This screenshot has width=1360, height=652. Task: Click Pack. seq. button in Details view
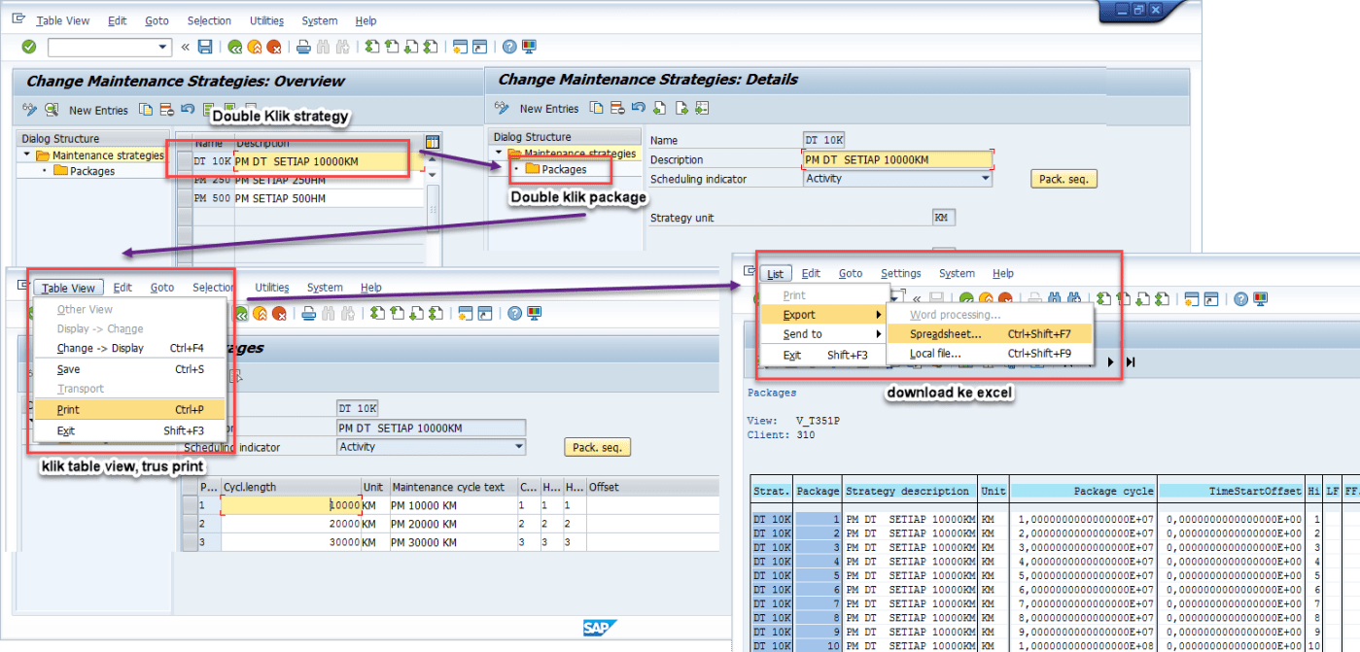(x=1064, y=180)
